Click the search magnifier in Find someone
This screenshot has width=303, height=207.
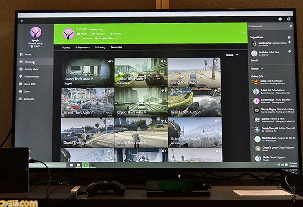290,26
